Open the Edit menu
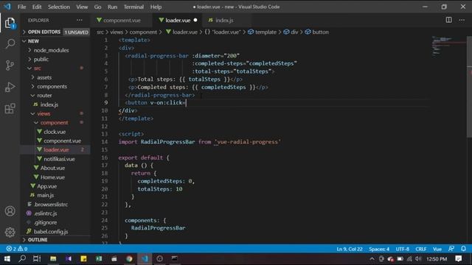472x265 pixels. click(37, 7)
